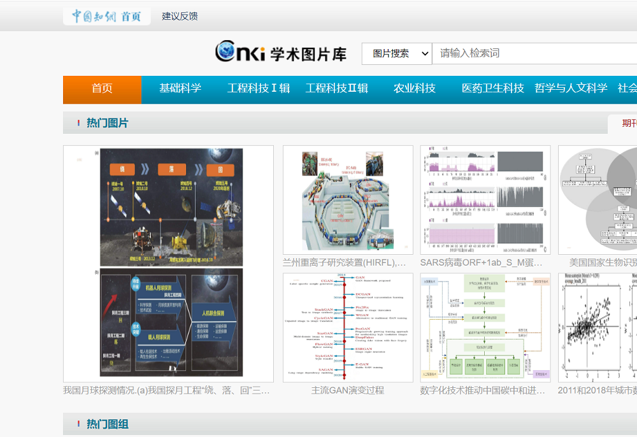Image resolution: width=637 pixels, height=437 pixels.
Task: View the SARS病毒ORF protein image
Action: coord(486,199)
